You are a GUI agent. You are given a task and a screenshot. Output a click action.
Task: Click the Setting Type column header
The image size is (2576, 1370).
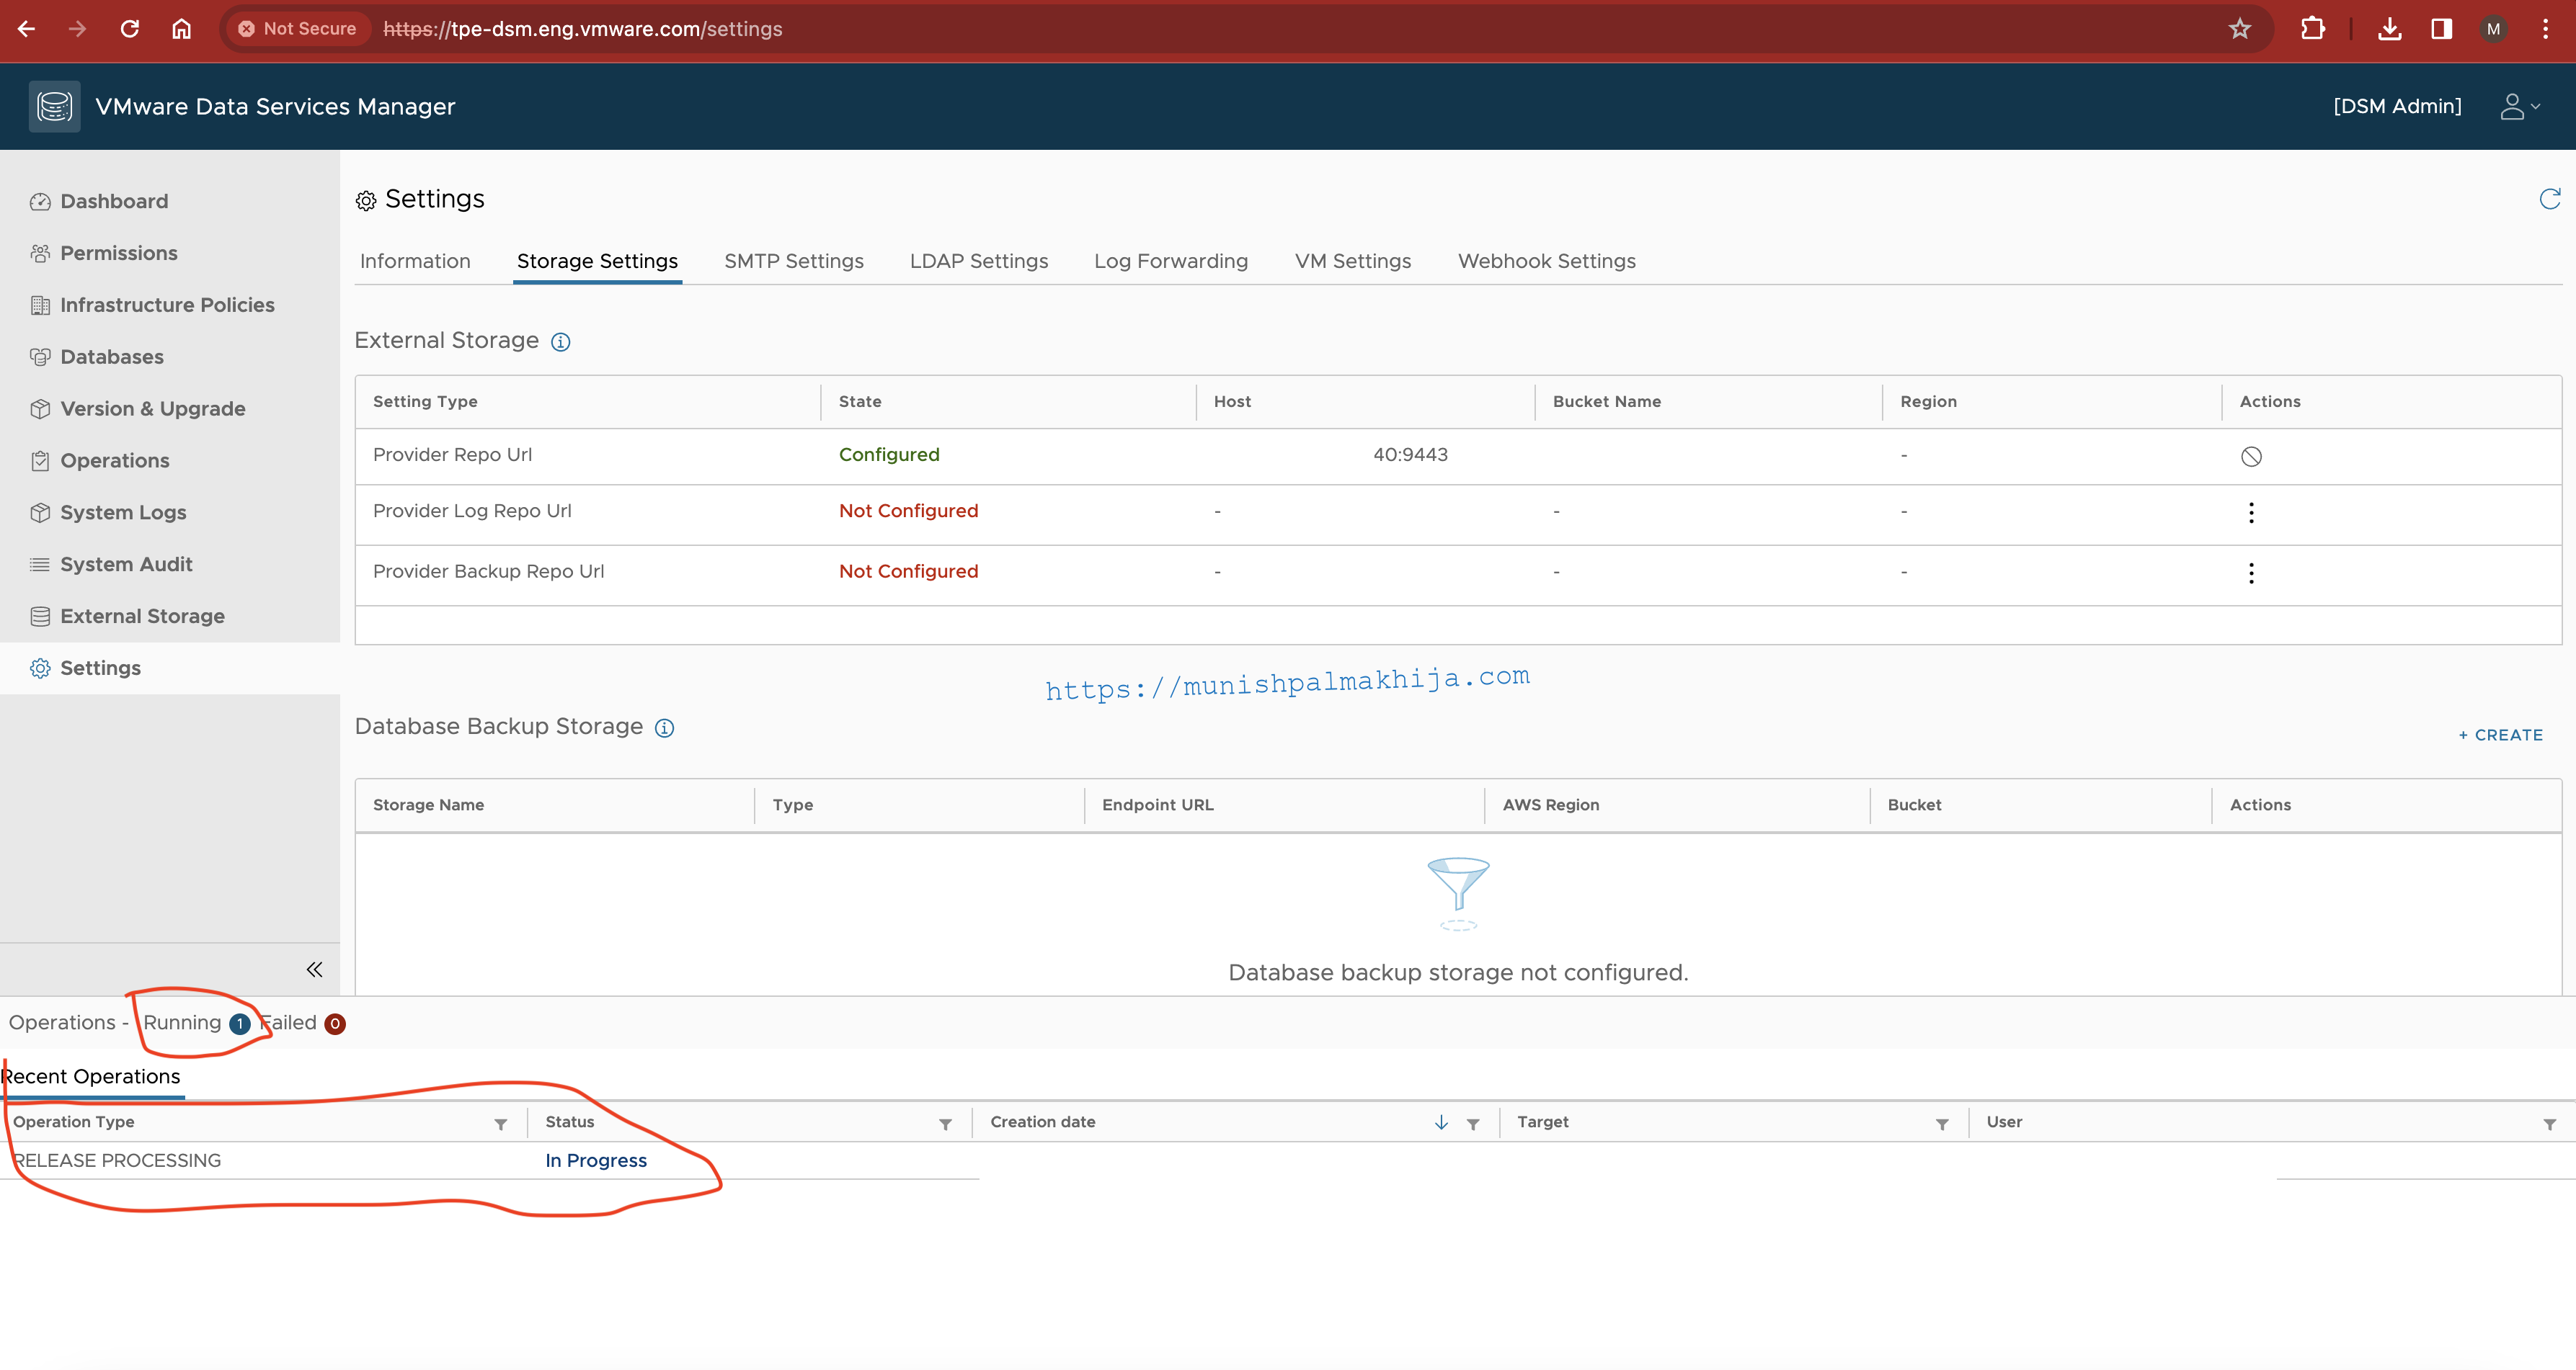(x=425, y=402)
